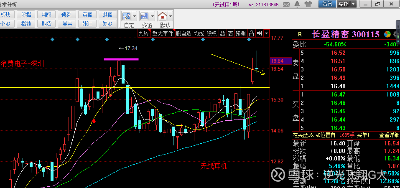Click the 自定 custom layout icon
This screenshot has height=188, width=400.
pos(127,16)
